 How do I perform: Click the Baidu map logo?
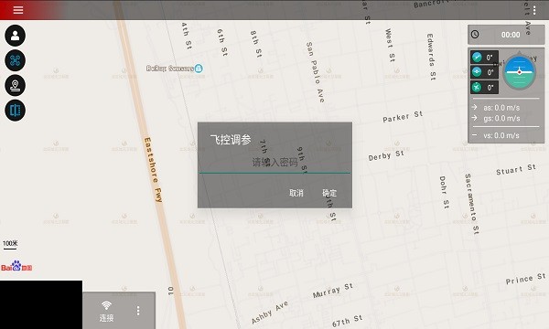coord(16,267)
